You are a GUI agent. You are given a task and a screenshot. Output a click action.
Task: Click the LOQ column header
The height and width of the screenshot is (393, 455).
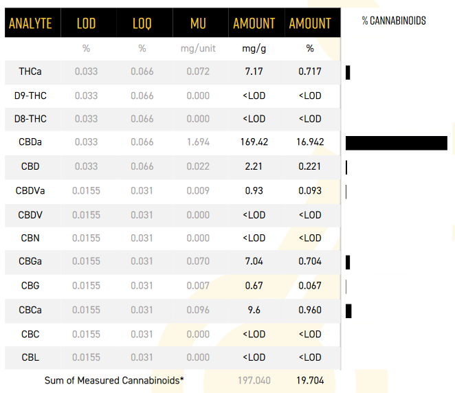click(x=142, y=23)
